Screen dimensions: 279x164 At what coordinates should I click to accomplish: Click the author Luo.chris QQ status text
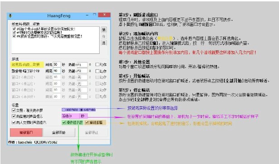coord(33,142)
